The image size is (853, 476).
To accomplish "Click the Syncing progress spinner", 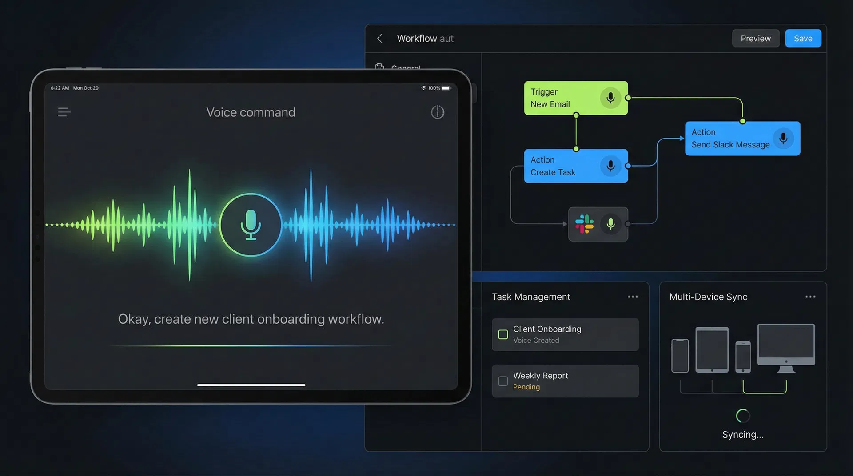I will [742, 416].
